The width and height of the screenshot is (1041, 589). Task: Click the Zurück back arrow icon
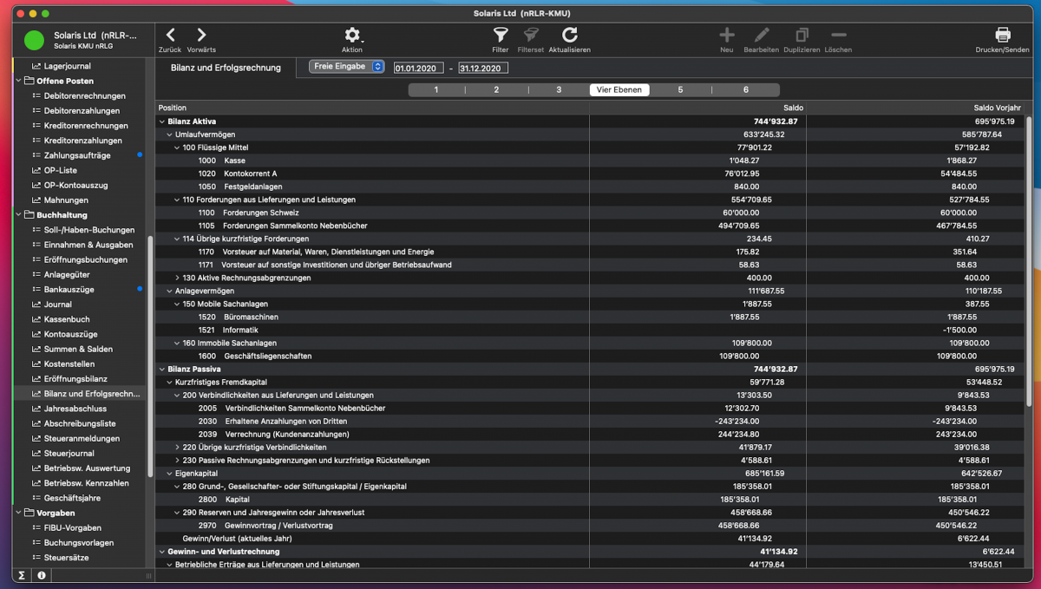pyautogui.click(x=170, y=35)
